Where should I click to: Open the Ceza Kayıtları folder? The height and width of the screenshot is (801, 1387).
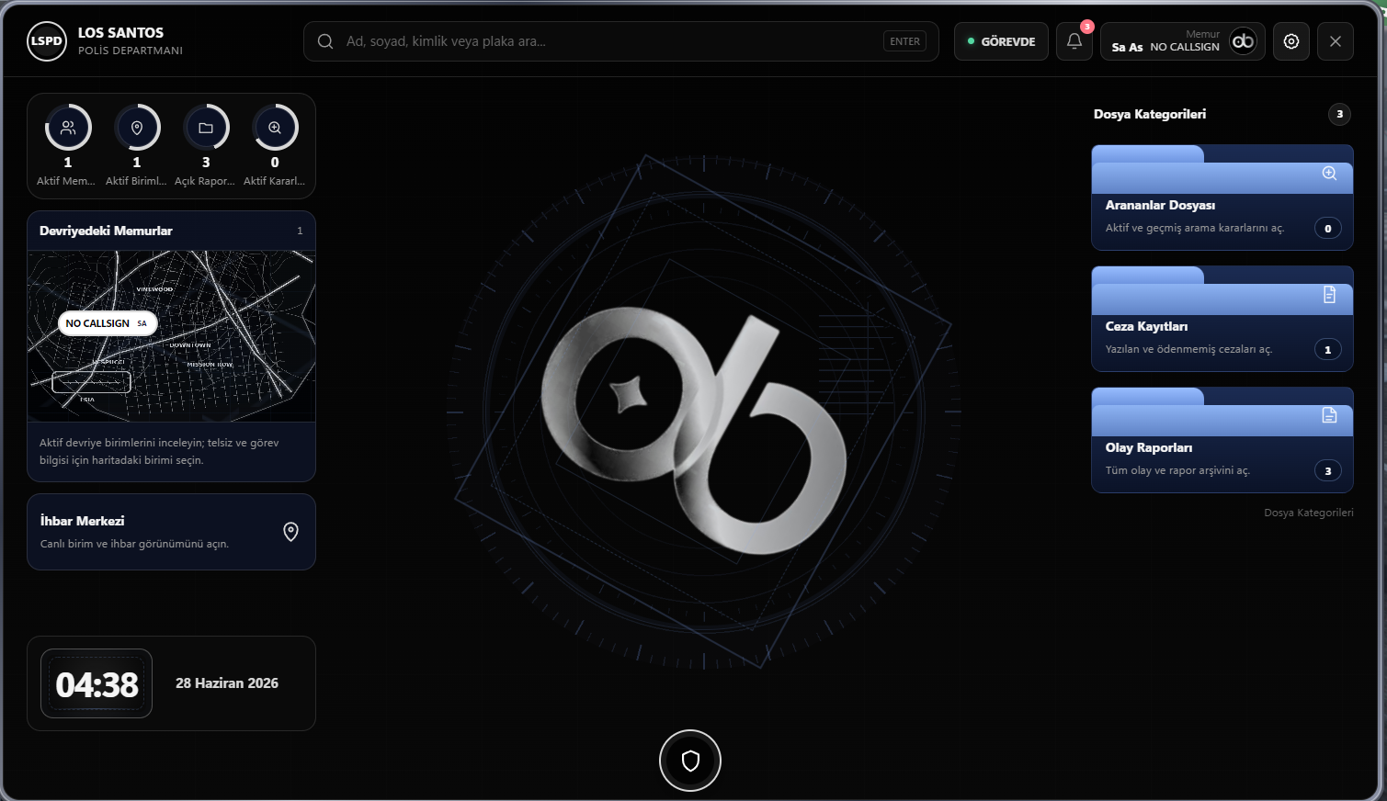pyautogui.click(x=1222, y=319)
